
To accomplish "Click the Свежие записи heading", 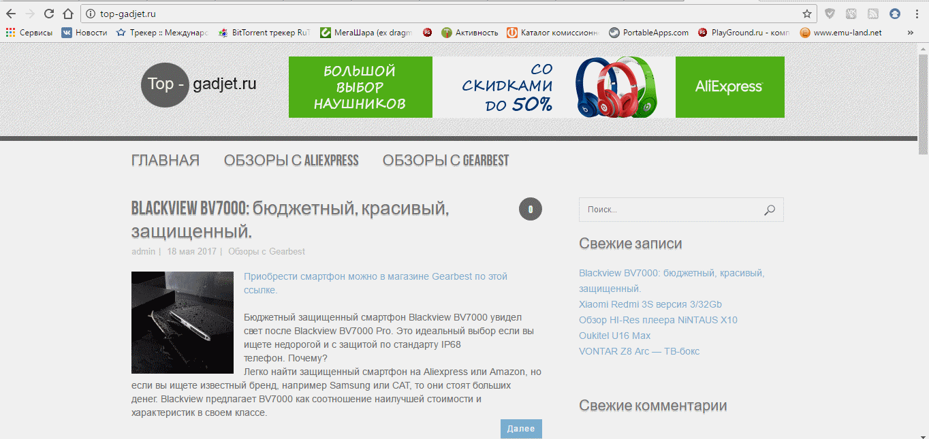I will [x=630, y=244].
